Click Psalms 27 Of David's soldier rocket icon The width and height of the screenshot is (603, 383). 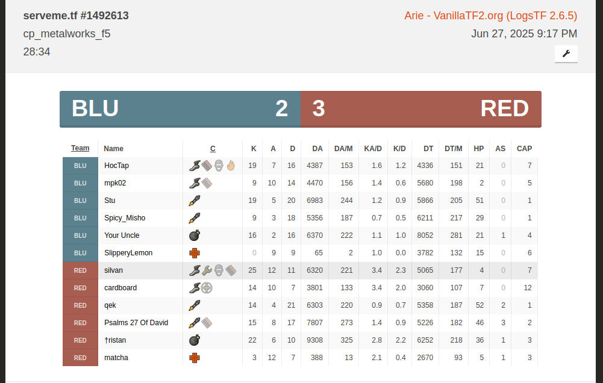coord(195,323)
